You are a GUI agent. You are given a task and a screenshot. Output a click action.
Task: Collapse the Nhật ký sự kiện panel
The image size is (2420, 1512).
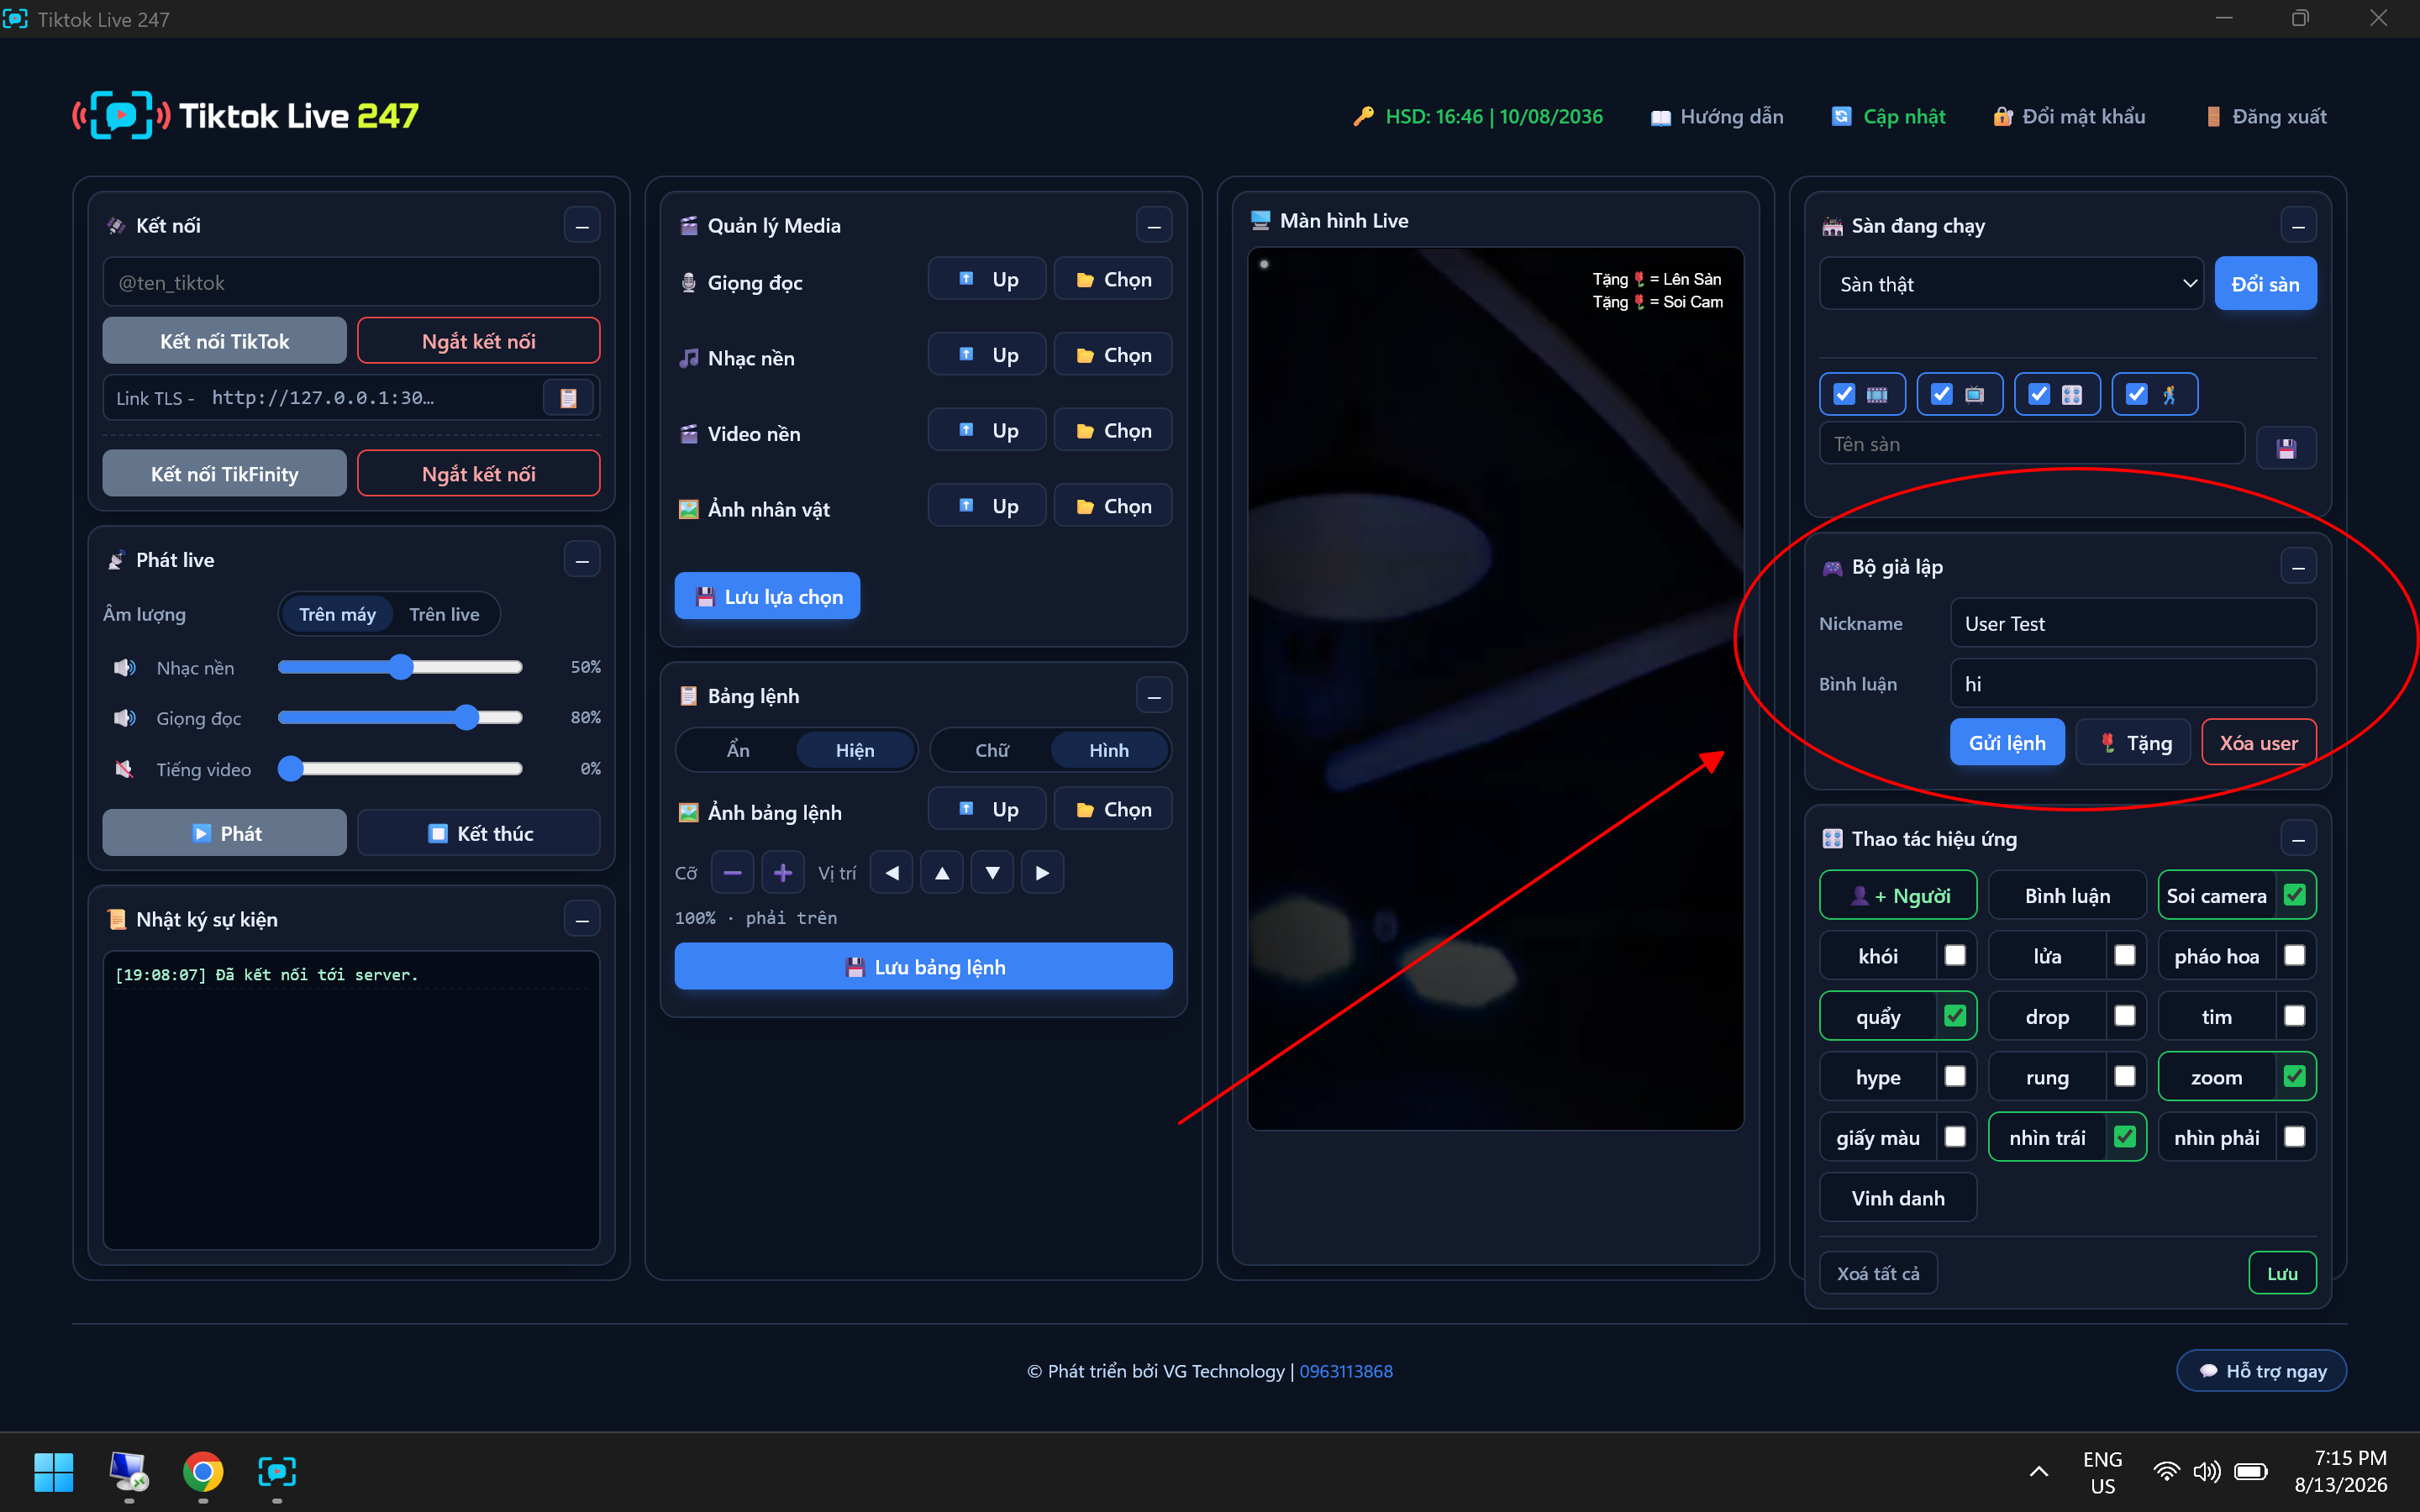point(582,919)
